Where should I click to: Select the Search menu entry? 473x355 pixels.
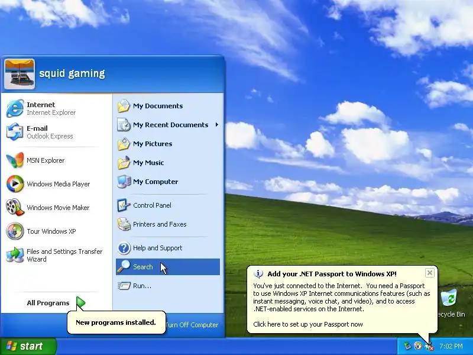(168, 267)
